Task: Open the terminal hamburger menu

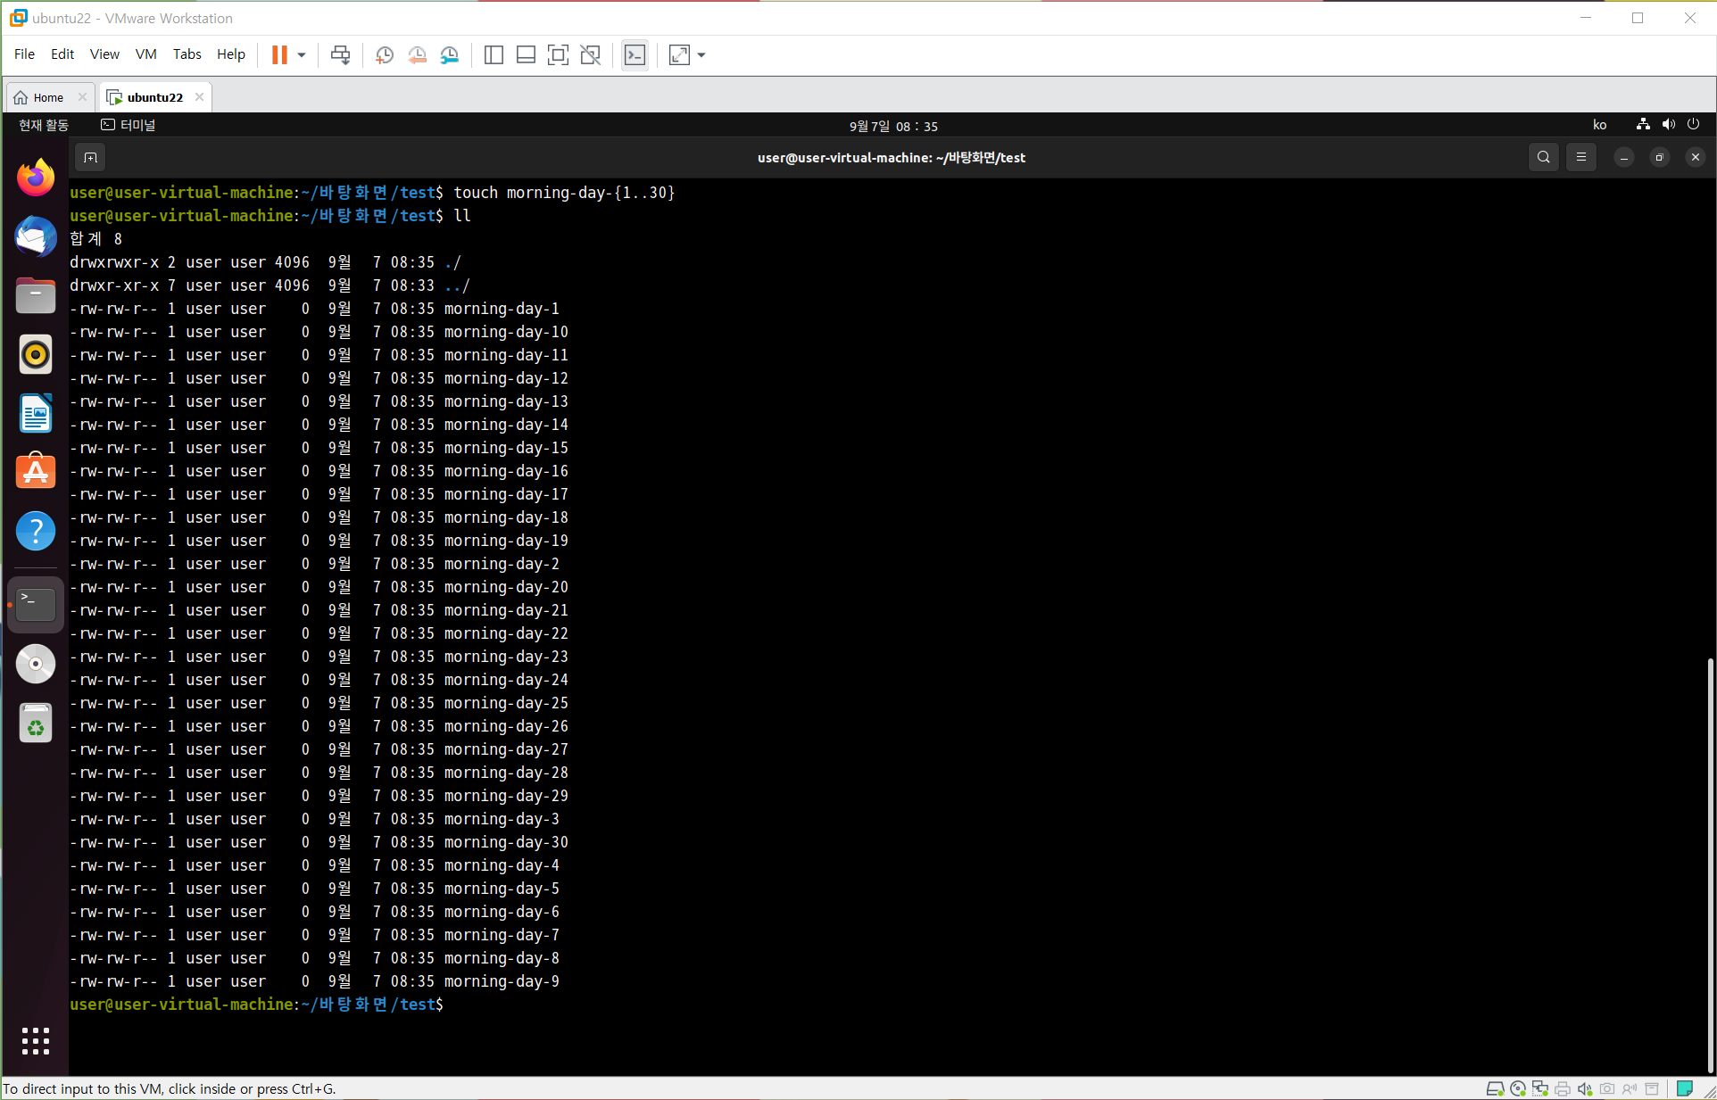Action: (1580, 157)
